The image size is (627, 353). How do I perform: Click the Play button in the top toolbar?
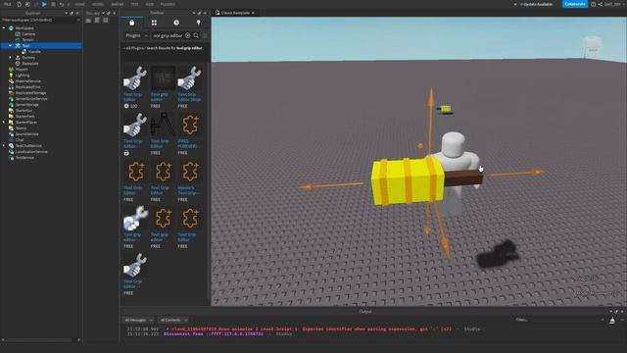(x=44, y=4)
